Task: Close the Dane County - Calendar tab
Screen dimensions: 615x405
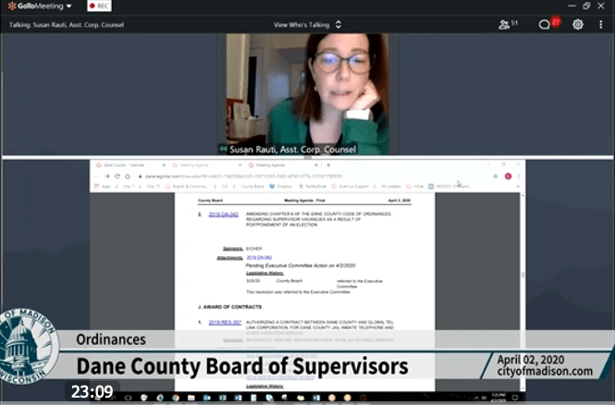Action: (x=164, y=166)
